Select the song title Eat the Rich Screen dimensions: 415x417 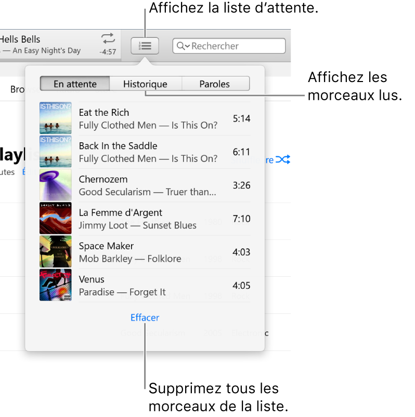(x=104, y=113)
